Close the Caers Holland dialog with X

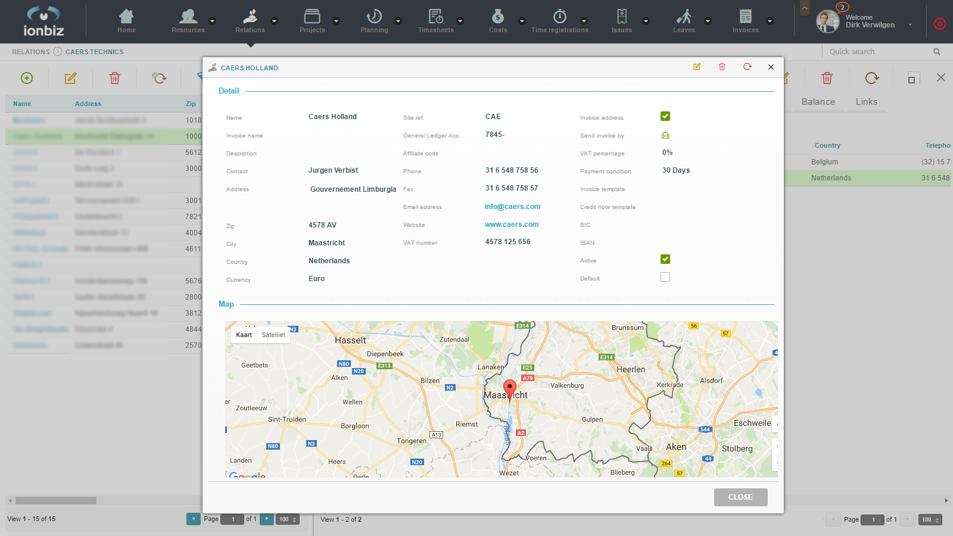771,67
